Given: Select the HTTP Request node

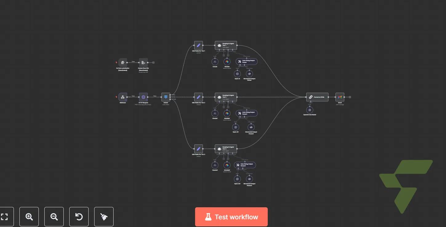Looking at the screenshot, I should pos(143,97).
